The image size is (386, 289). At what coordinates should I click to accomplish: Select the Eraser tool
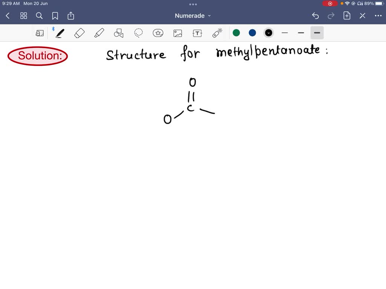click(x=80, y=33)
